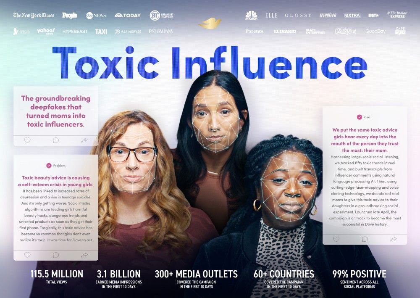Click the share arrow icon in the Idea card
Screen dimensions: 420x298
pos(393,239)
